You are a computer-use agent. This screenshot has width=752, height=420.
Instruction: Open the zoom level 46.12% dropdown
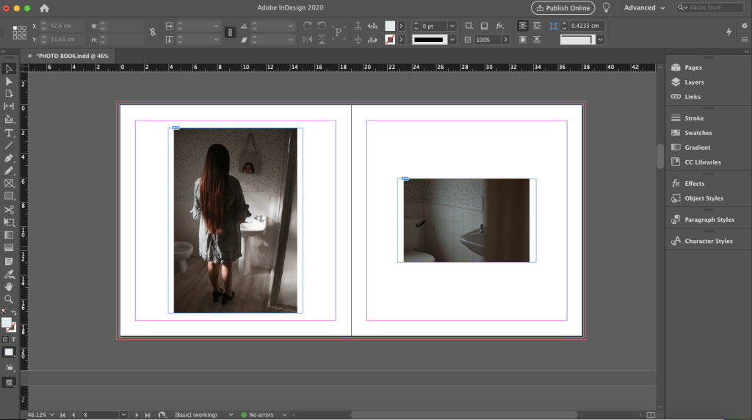(x=51, y=415)
